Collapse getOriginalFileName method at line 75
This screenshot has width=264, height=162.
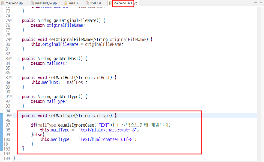coord(11,20)
